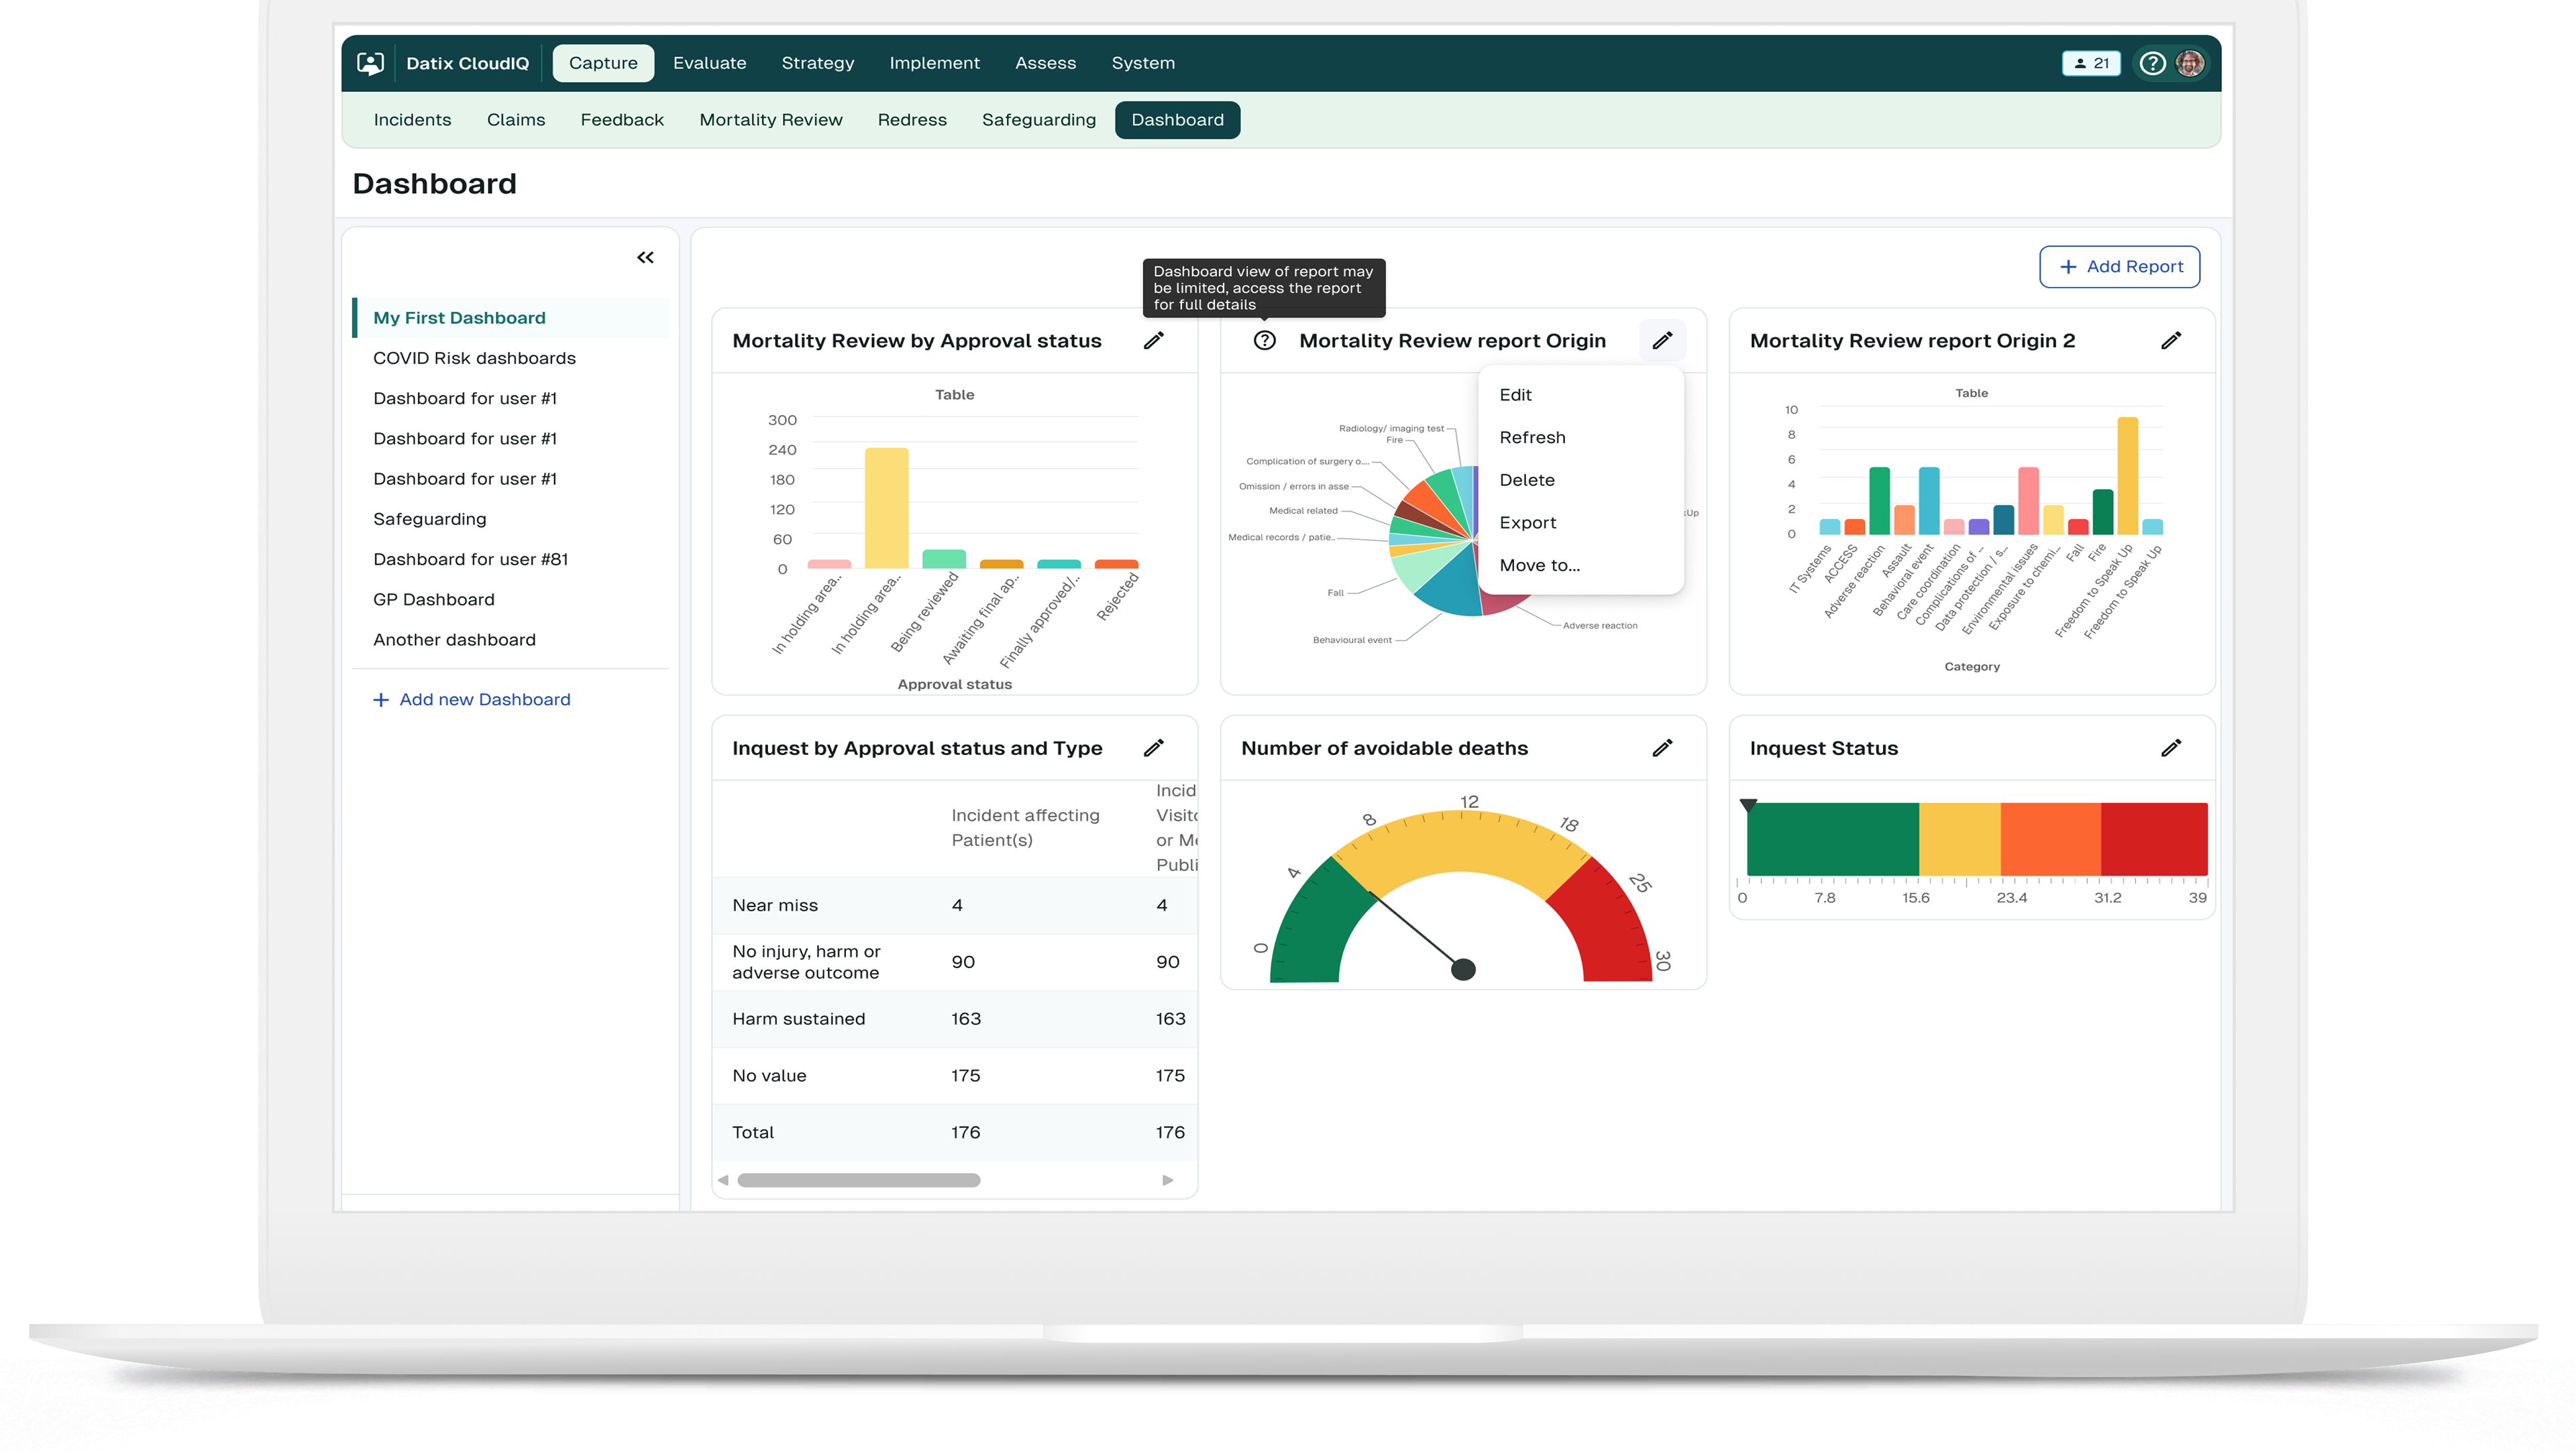Edit Mortality Review by Approval status pencil
Image resolution: width=2576 pixels, height=1451 pixels.
[x=1153, y=341]
